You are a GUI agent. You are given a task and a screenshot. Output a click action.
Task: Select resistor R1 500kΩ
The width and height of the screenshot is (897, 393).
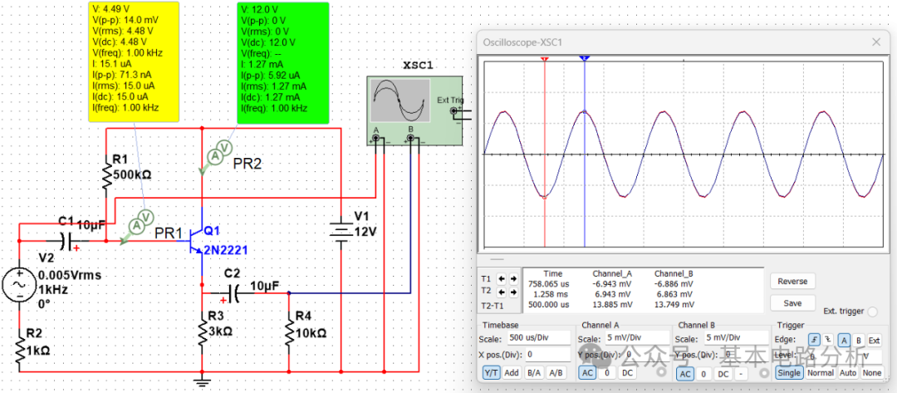point(107,174)
